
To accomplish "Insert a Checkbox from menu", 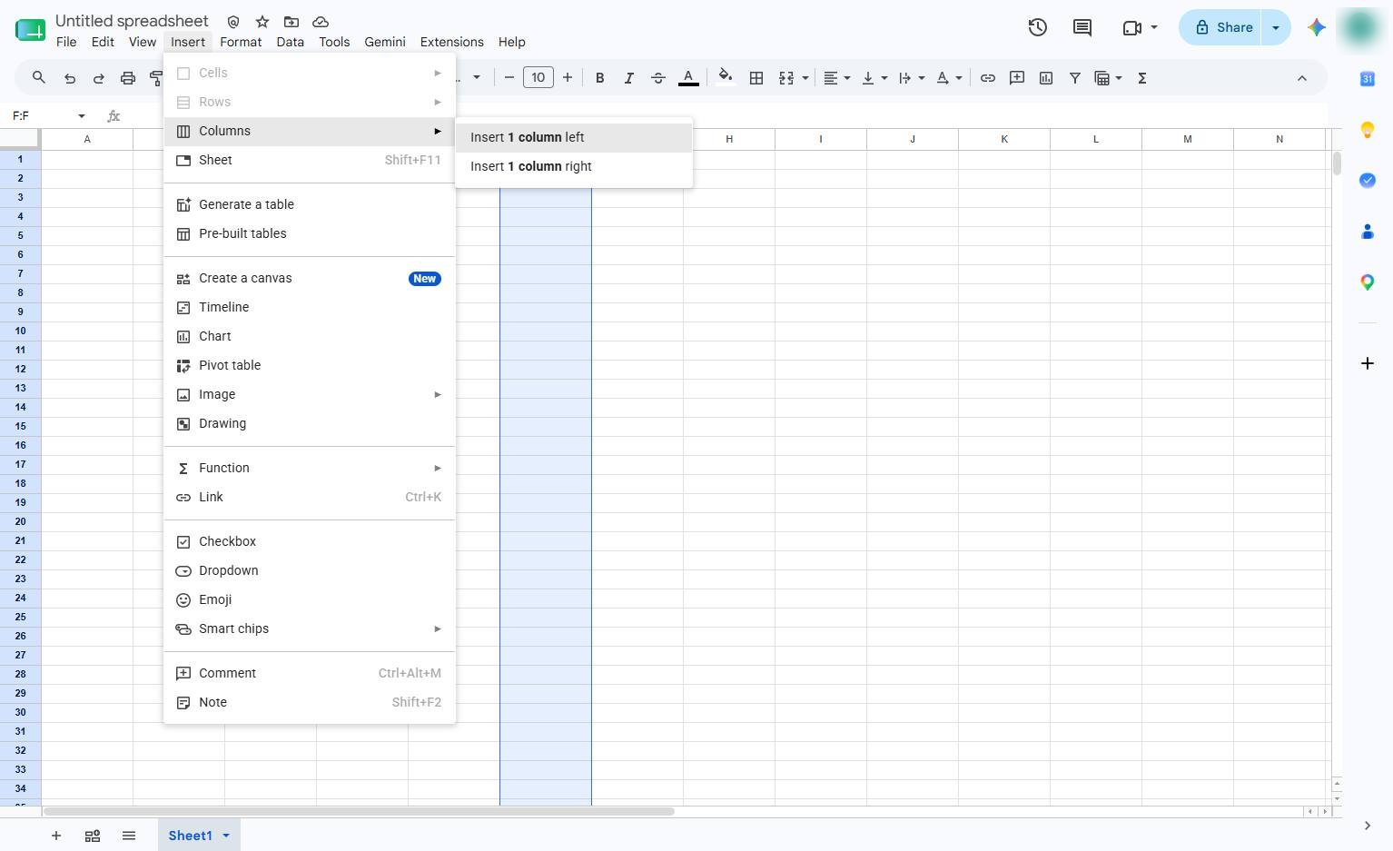I will point(310,541).
